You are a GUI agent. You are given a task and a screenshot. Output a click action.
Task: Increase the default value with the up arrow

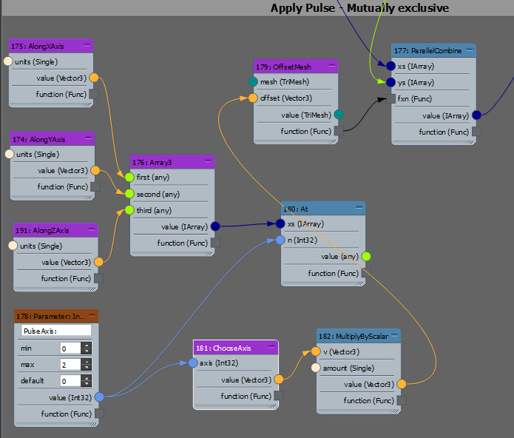(87, 377)
